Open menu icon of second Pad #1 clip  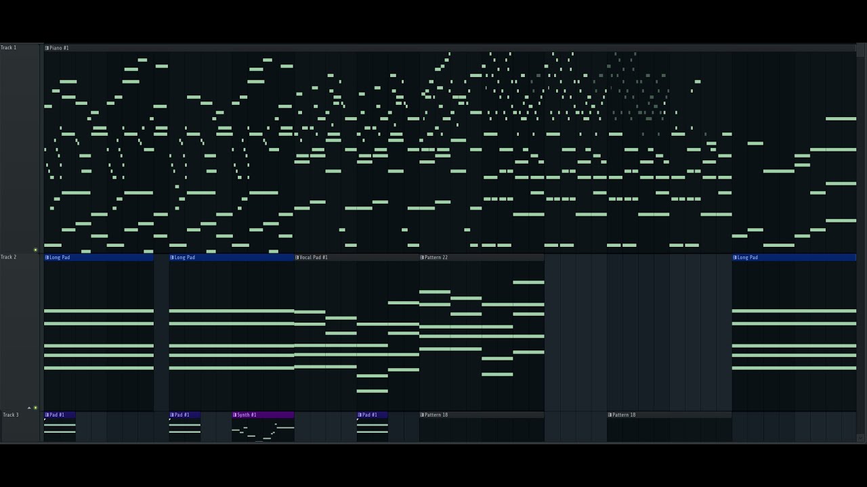pos(172,415)
